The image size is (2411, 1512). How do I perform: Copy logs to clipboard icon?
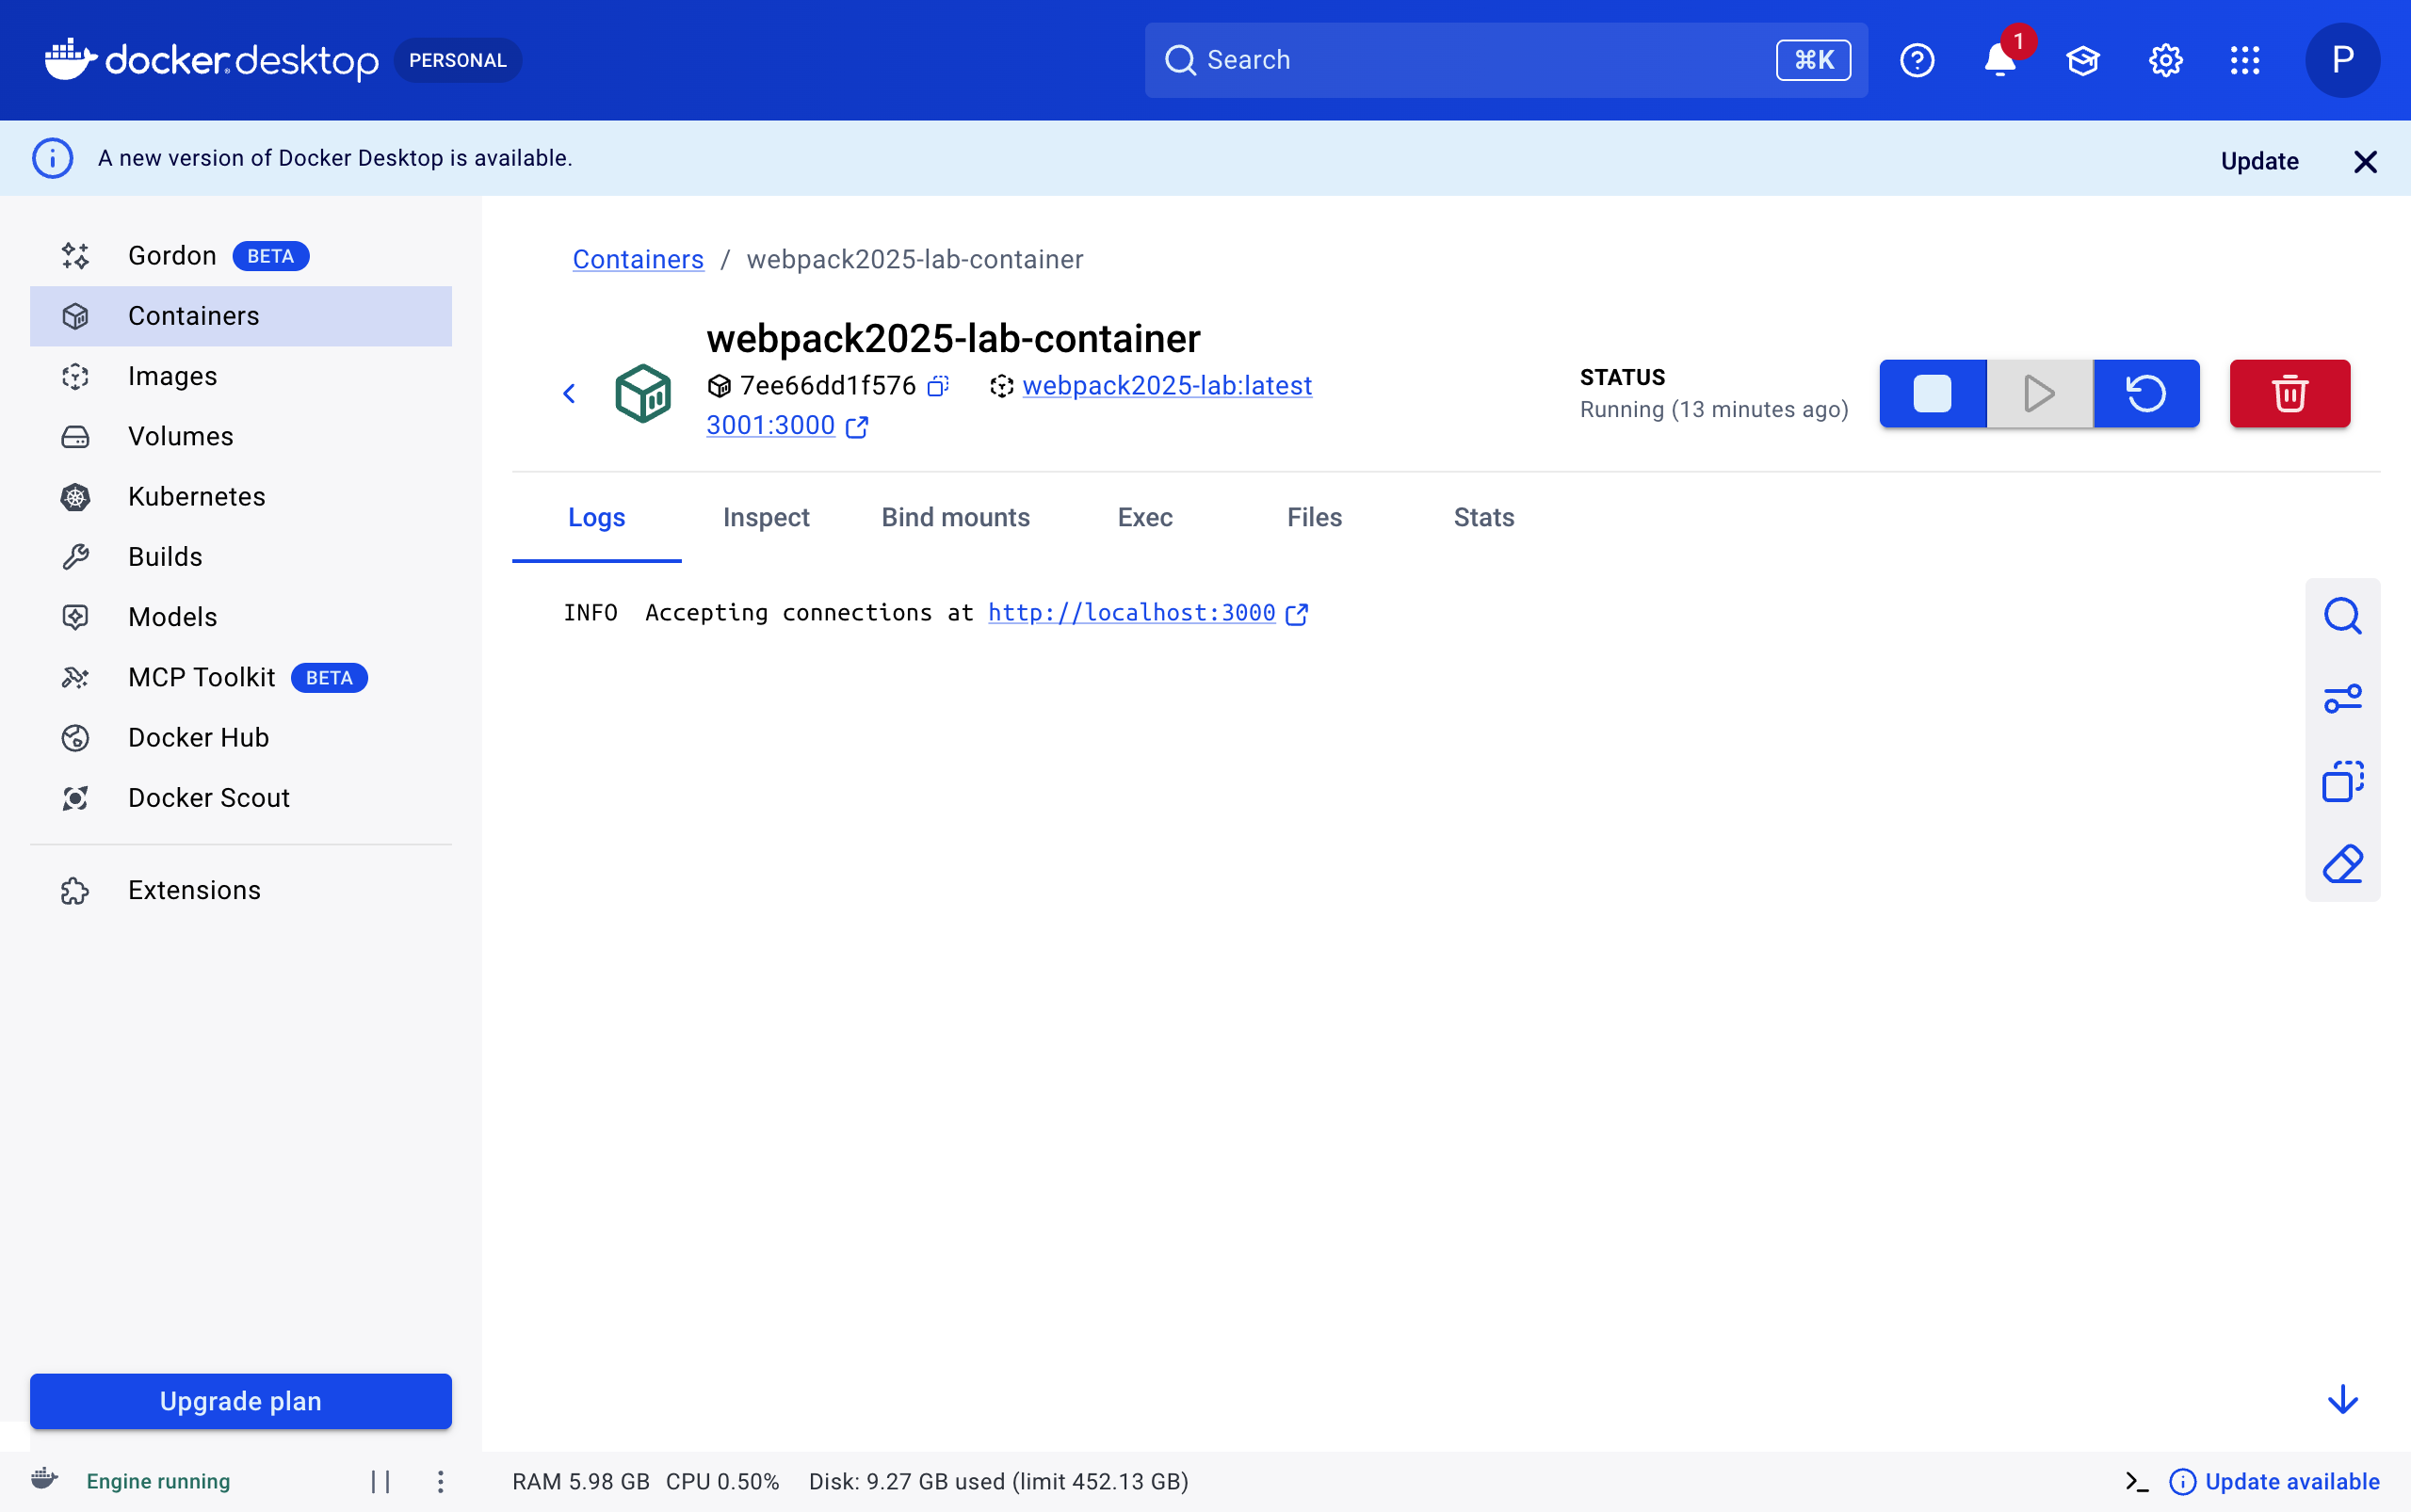click(x=2342, y=781)
